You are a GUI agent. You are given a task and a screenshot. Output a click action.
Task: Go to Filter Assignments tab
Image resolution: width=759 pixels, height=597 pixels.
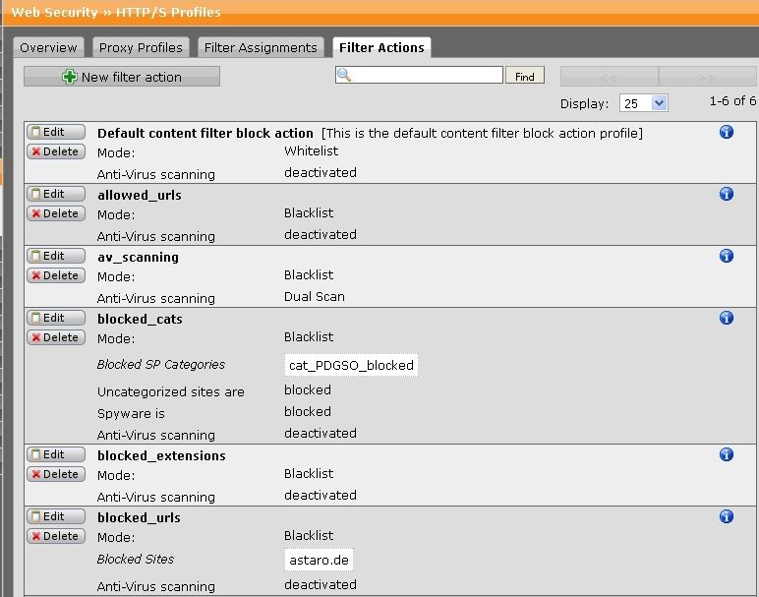(x=261, y=47)
